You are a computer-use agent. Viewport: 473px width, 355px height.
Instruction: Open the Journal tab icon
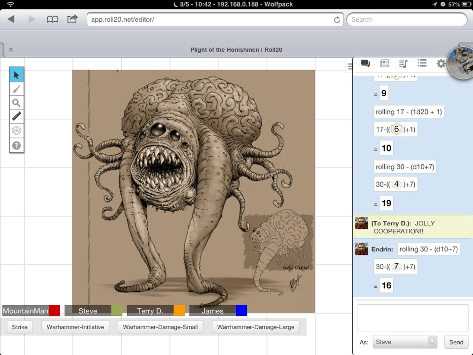coord(384,64)
